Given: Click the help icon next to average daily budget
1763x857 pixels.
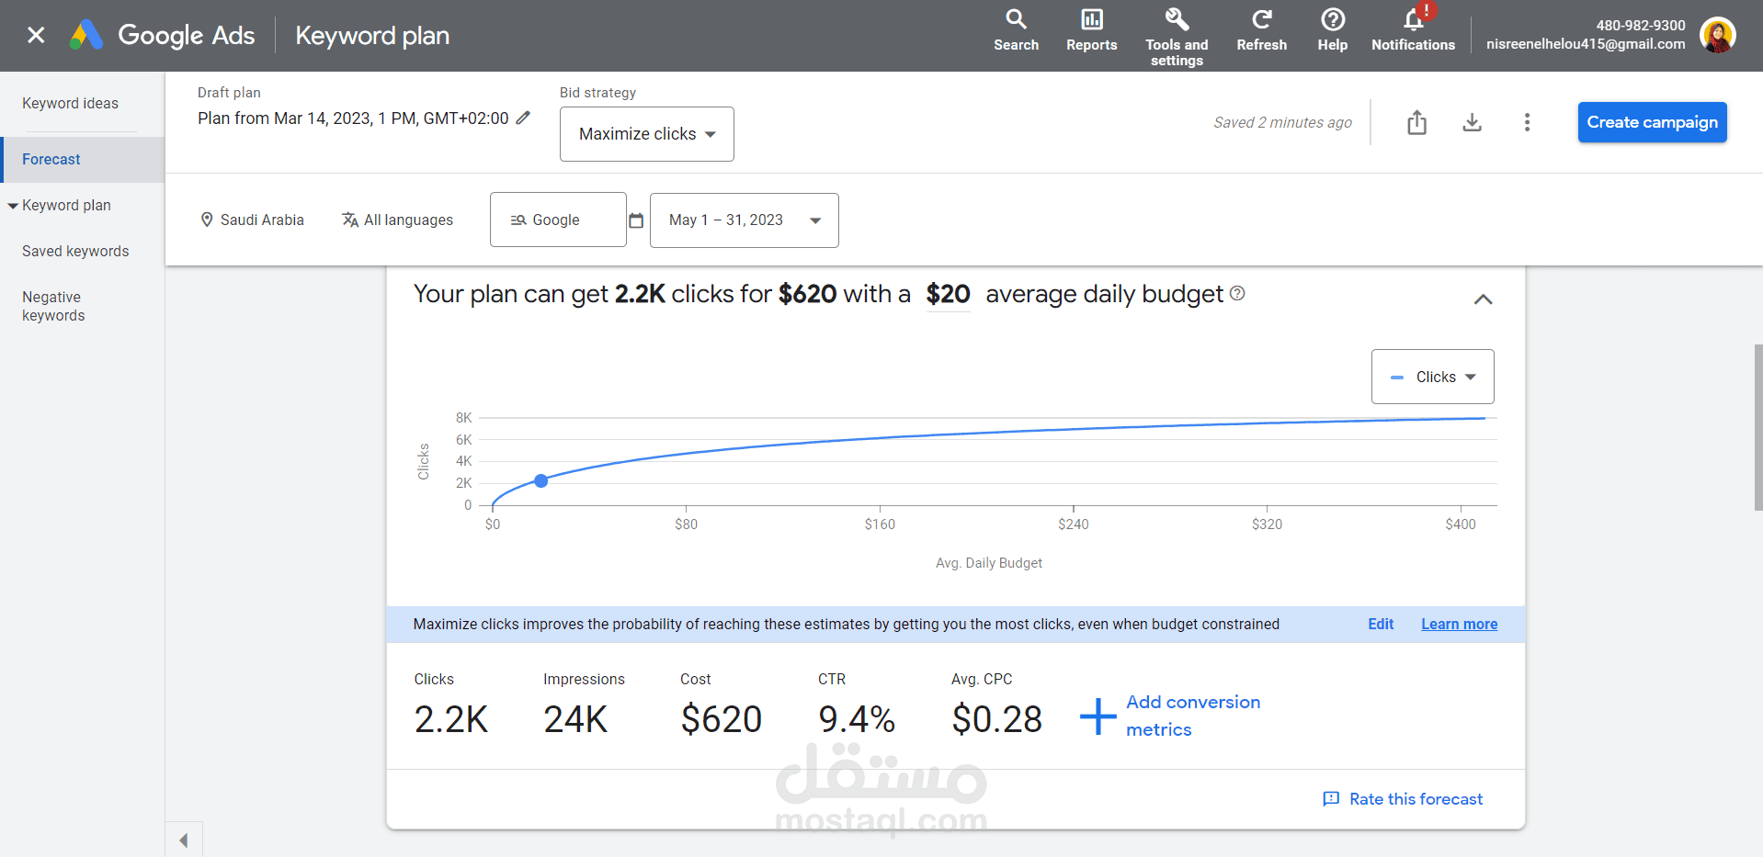Looking at the screenshot, I should [1237, 293].
